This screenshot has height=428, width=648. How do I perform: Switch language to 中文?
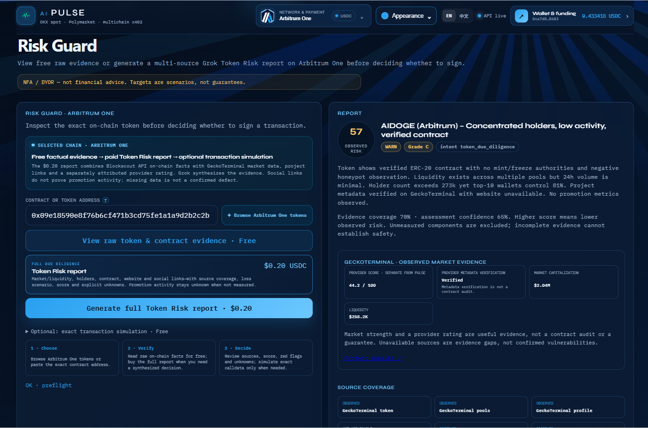464,16
